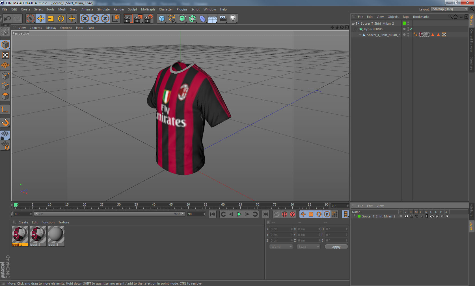Switch to Points mode

[5, 76]
